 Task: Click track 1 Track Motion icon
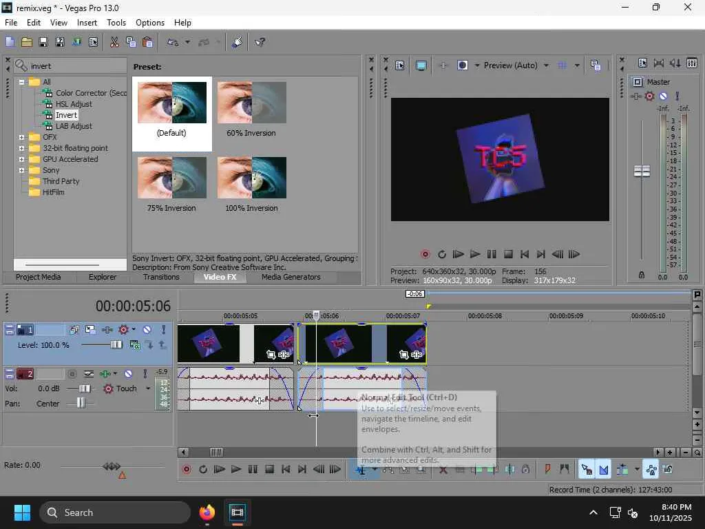click(x=90, y=330)
